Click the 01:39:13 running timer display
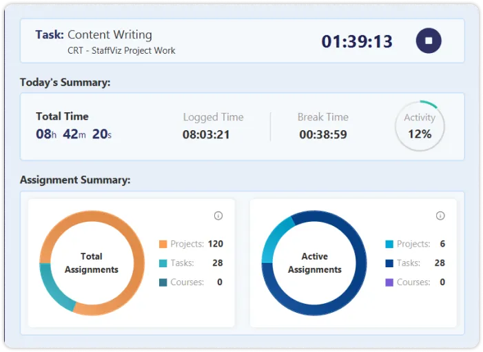 click(357, 41)
